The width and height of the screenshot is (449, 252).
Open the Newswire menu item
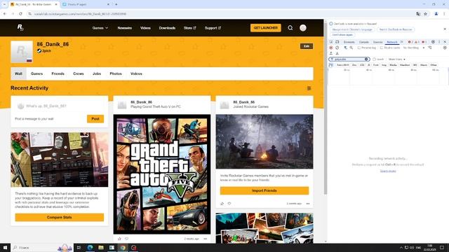(x=125, y=28)
